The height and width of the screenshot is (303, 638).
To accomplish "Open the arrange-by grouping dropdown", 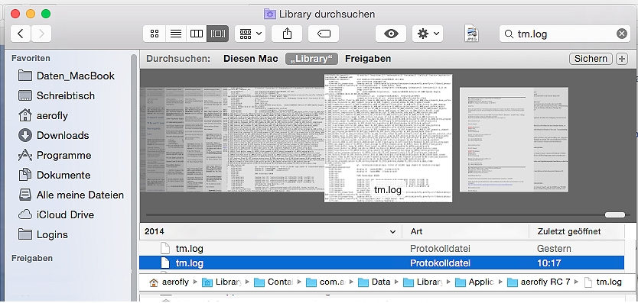I will pos(250,34).
